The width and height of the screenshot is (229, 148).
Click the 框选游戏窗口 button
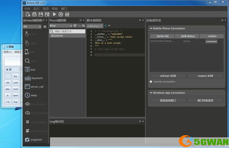168,101
